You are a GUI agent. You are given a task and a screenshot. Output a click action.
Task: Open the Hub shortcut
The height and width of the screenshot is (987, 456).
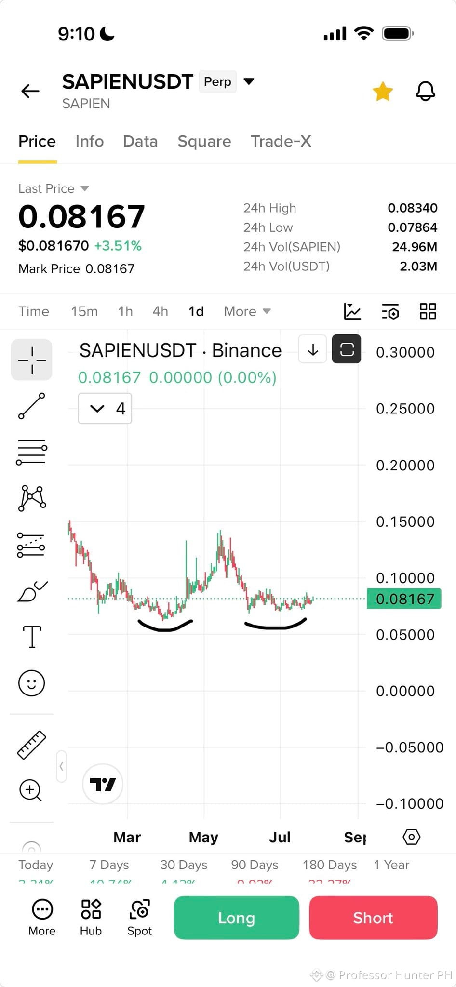pyautogui.click(x=91, y=918)
